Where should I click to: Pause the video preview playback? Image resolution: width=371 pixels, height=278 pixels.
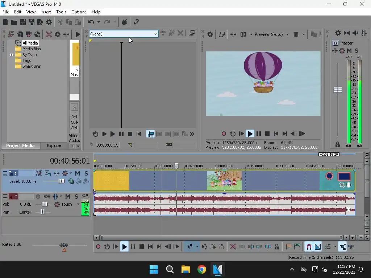coord(259,134)
